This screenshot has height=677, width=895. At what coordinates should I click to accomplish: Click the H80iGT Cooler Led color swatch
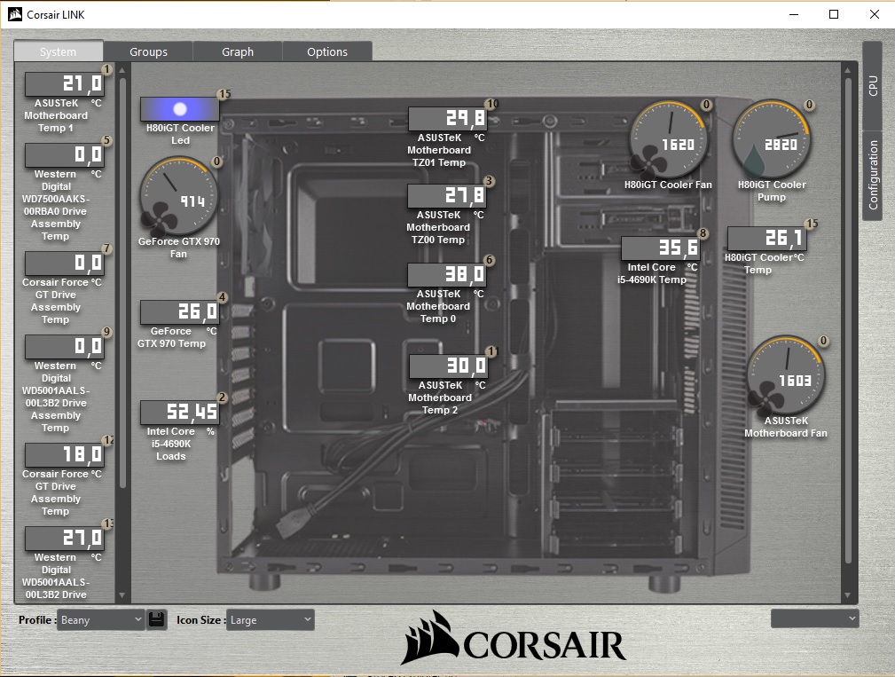tap(180, 109)
